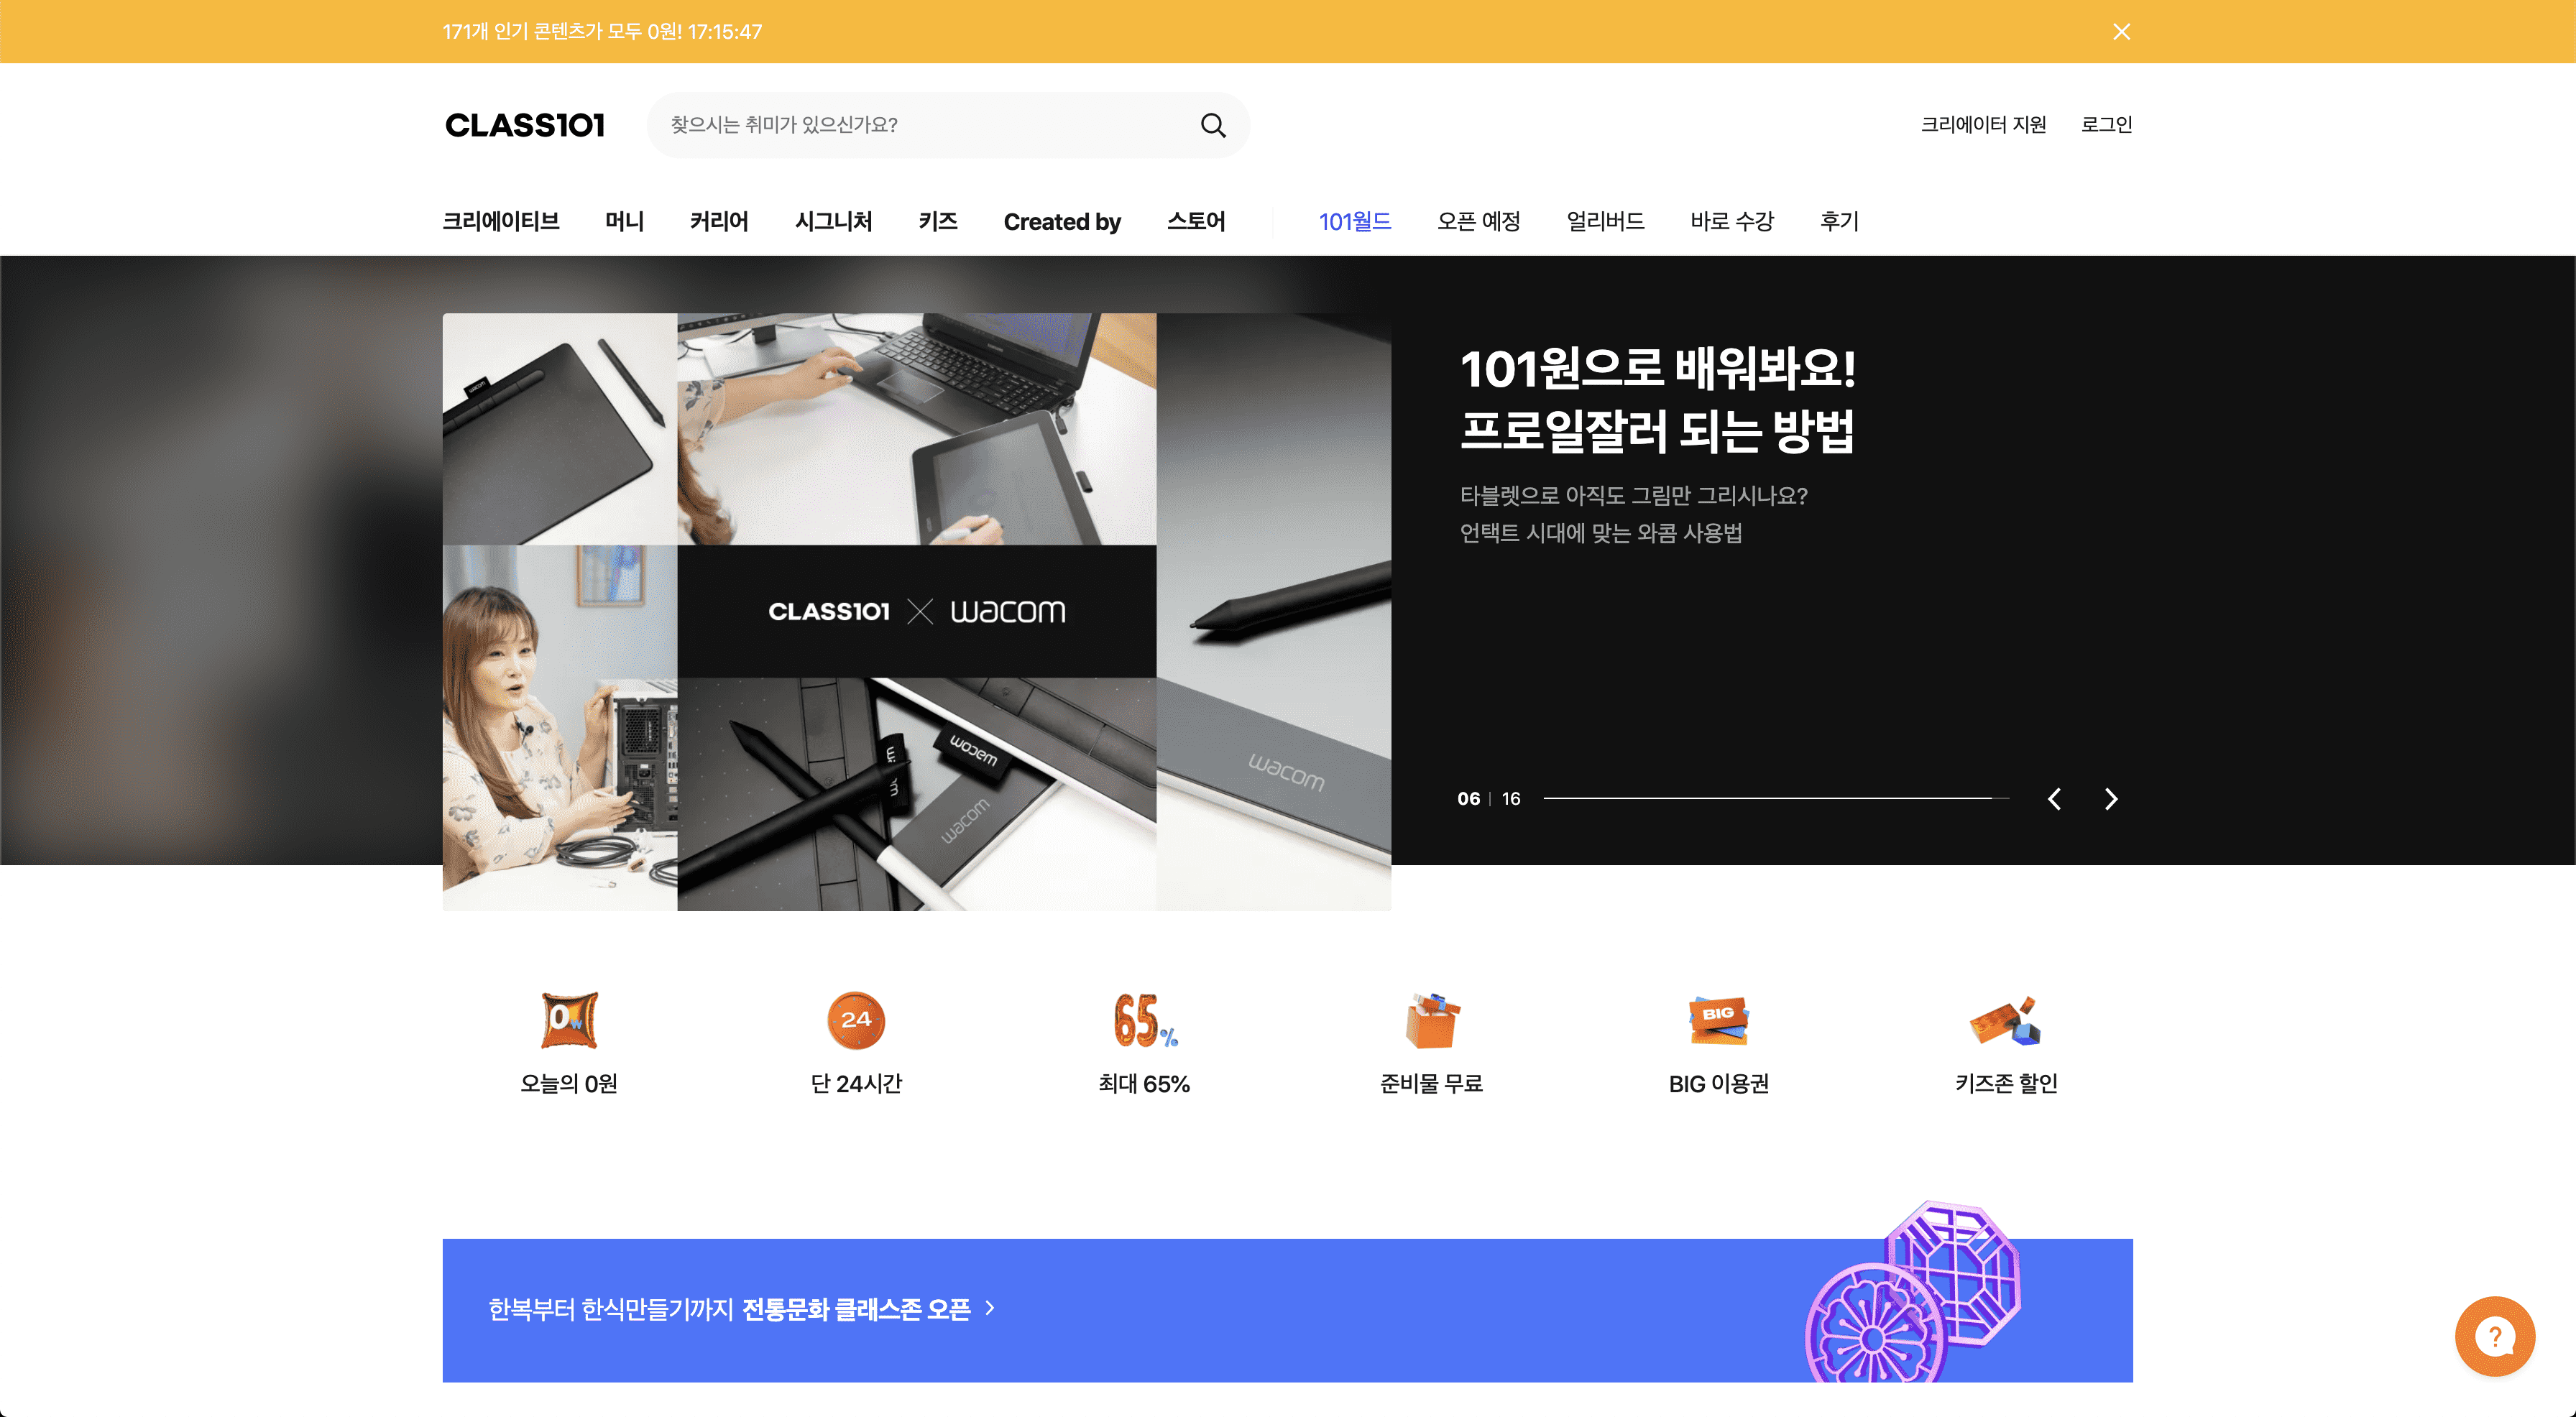Go to the next carousel slide

click(2111, 799)
